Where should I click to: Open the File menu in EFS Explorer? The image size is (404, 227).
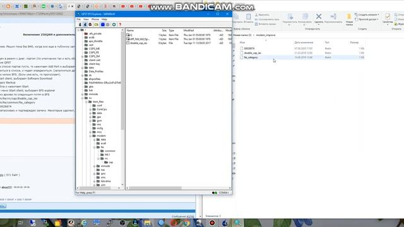click(78, 20)
